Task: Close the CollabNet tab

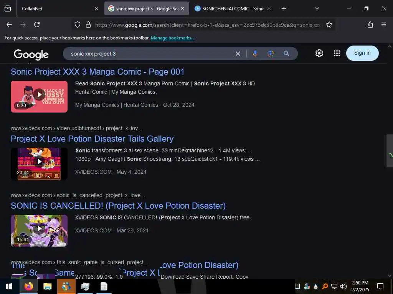Action: (x=96, y=8)
